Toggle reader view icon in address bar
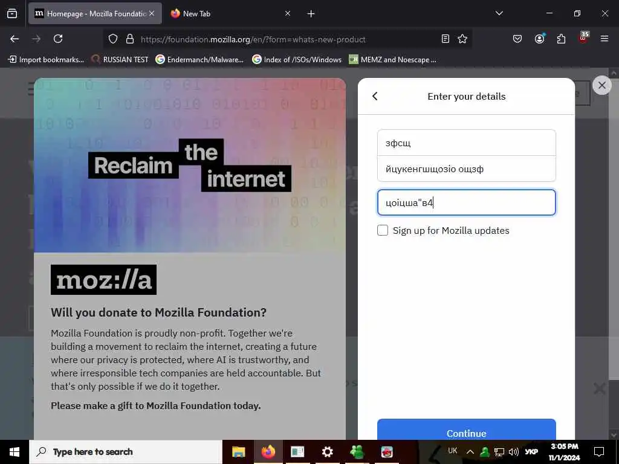The image size is (619, 464). pos(446,39)
